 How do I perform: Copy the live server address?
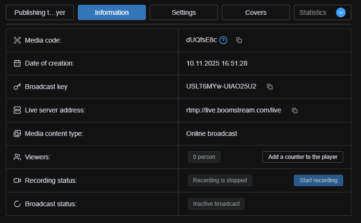click(295, 111)
